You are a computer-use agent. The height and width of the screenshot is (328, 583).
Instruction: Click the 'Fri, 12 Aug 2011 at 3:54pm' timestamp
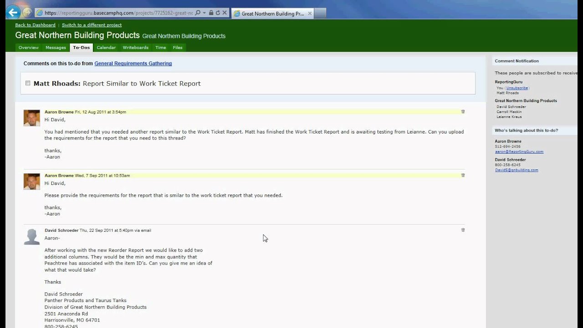[101, 112]
